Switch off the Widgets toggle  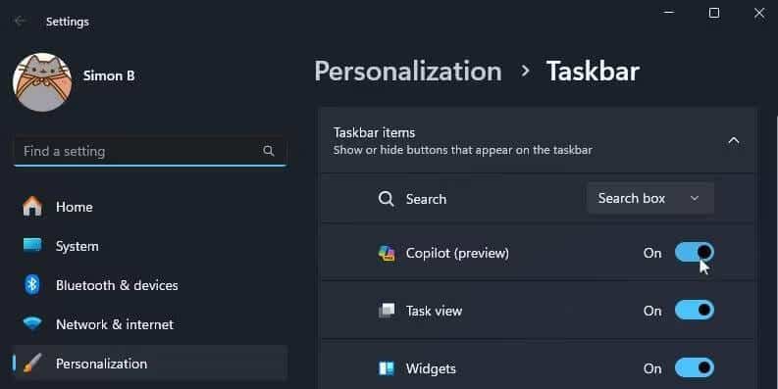click(x=695, y=367)
